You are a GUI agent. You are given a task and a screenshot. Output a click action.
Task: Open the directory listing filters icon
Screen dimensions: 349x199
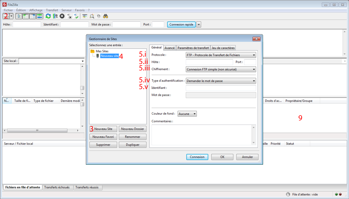85,16
